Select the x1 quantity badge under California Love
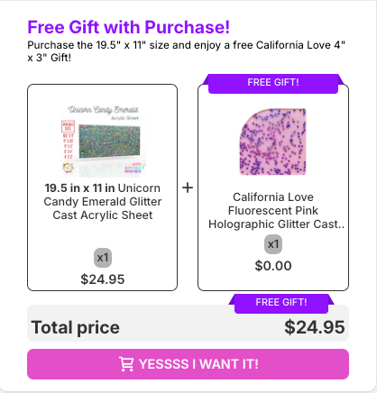377x393 pixels. pos(273,244)
